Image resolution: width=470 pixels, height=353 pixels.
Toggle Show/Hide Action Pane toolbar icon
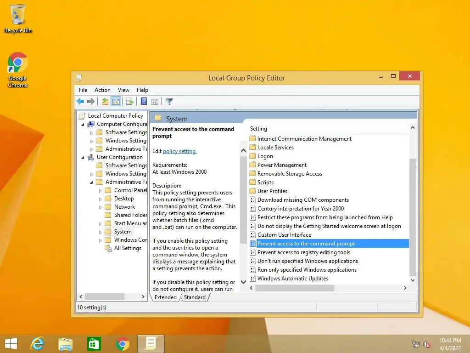[x=155, y=102]
